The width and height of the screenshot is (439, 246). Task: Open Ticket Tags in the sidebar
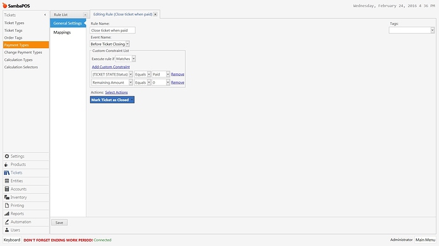point(13,30)
